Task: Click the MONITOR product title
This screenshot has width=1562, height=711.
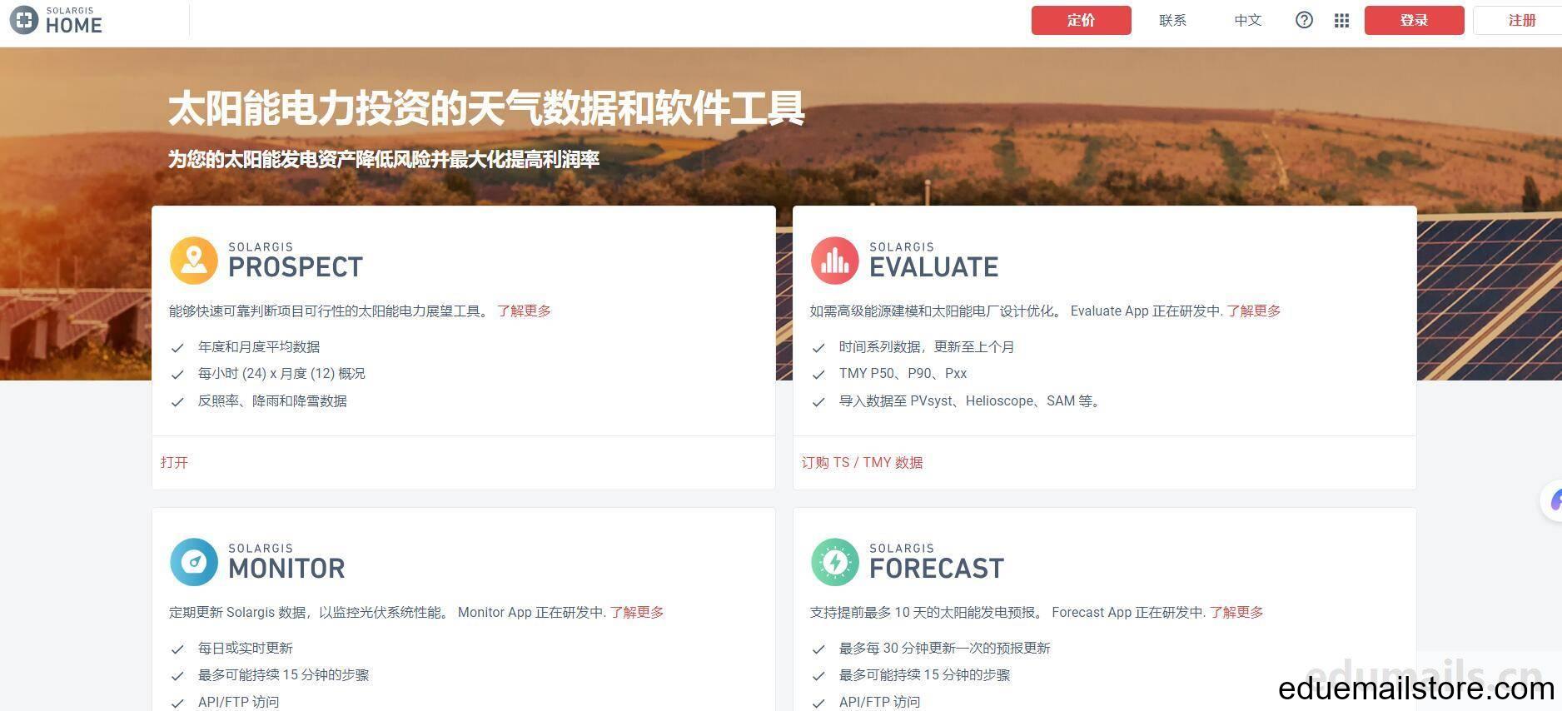Action: [x=286, y=569]
